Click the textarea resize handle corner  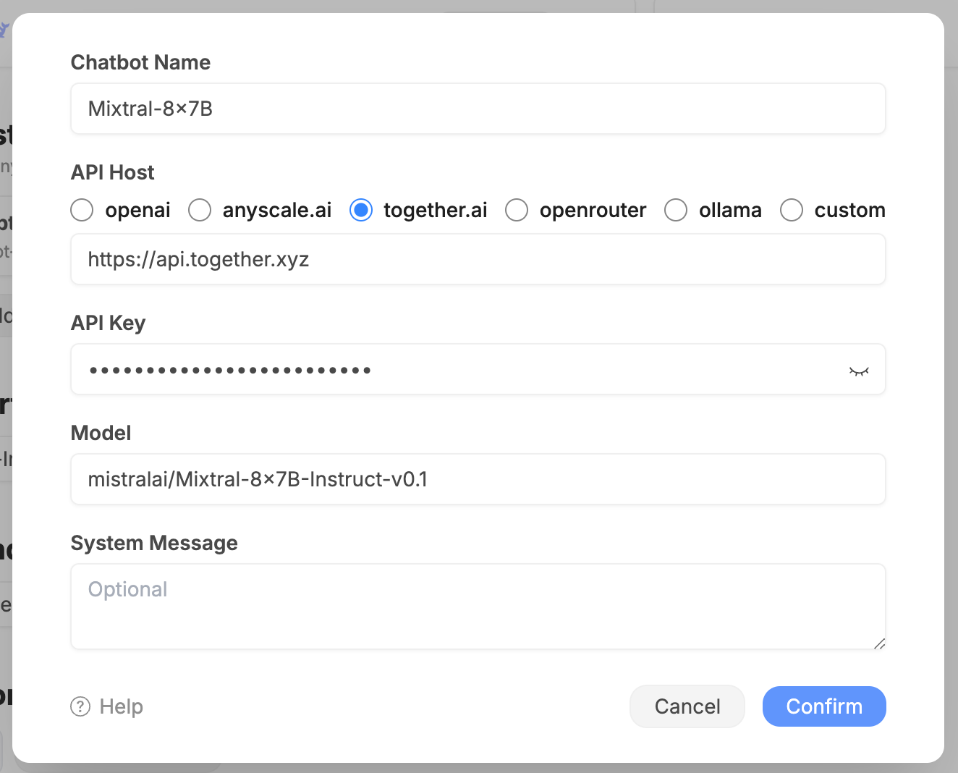[x=879, y=643]
